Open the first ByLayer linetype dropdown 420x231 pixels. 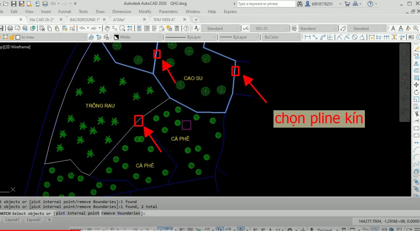tap(190, 37)
